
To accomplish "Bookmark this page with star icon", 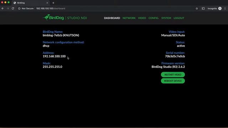I will (x=197, y=9).
